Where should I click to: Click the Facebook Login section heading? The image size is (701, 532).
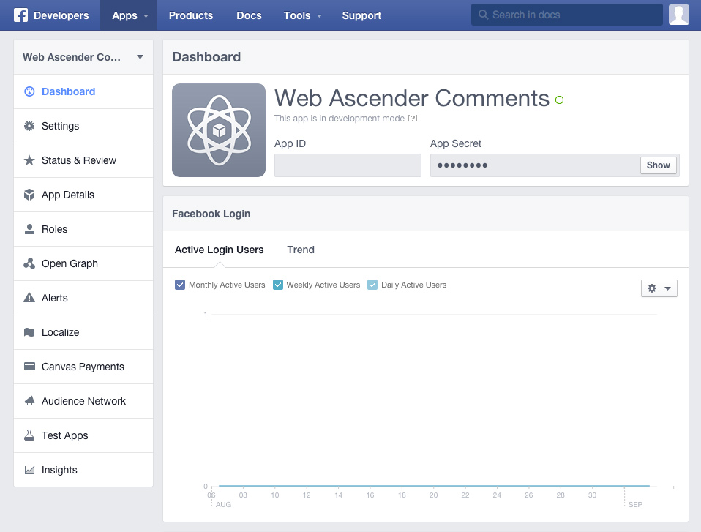(211, 214)
